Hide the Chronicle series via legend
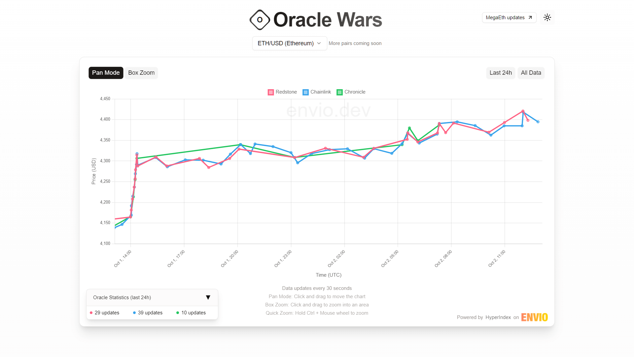This screenshot has width=634, height=357. (x=351, y=92)
